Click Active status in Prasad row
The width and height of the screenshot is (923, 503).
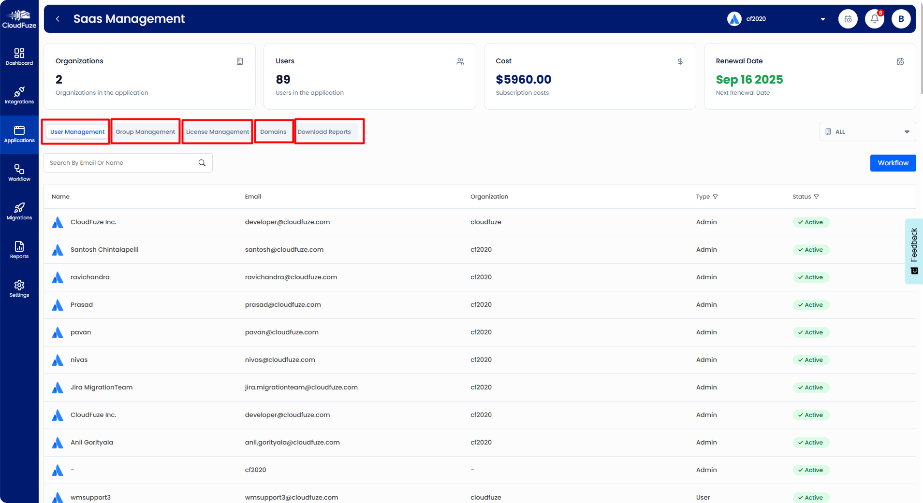point(811,305)
